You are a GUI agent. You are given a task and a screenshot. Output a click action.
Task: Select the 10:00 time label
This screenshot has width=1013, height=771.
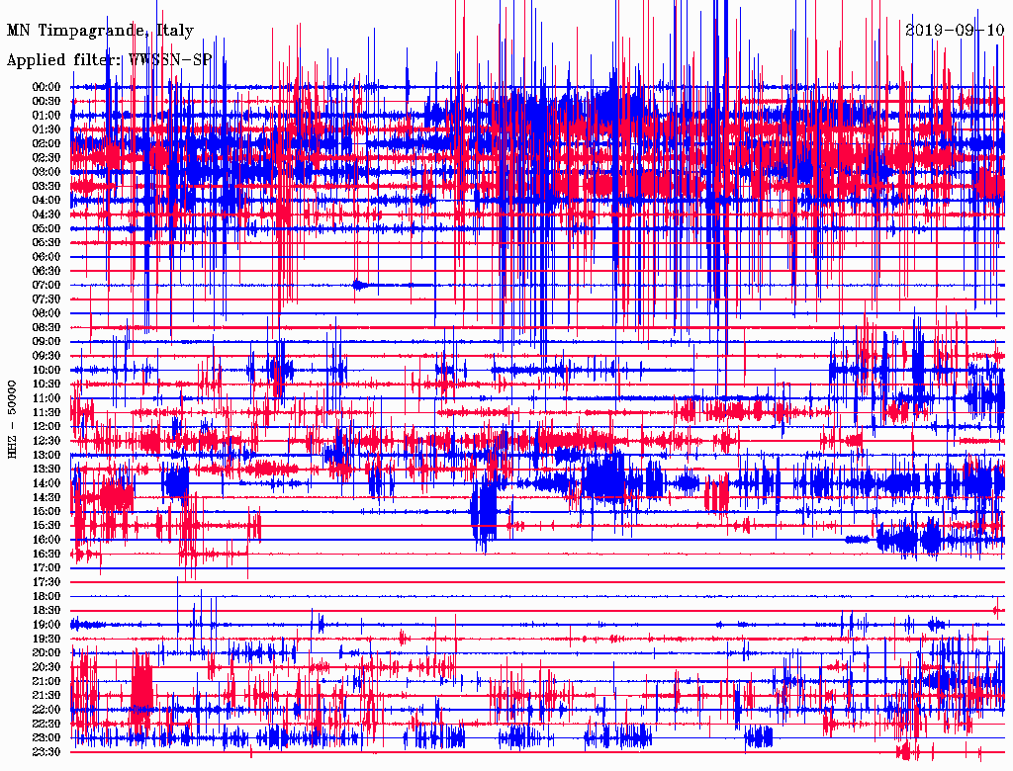[46, 370]
